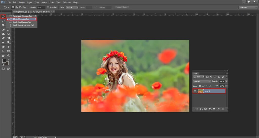Viewport: 259px width, 138px height.
Task: Select the Clone Stamp tool
Action: 3,34
